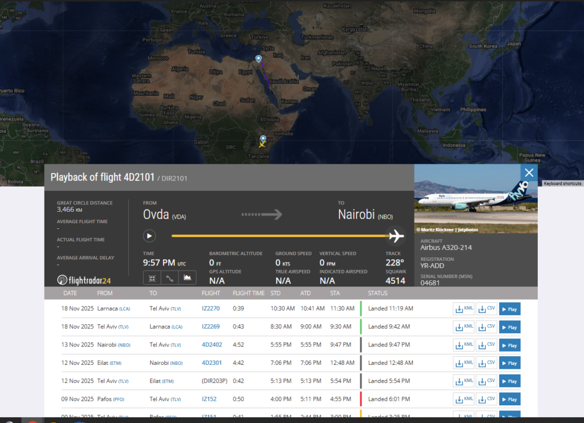Click the center-on-aircraft collapse arrows icon

[152, 278]
